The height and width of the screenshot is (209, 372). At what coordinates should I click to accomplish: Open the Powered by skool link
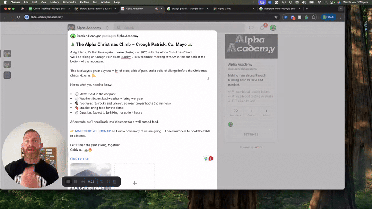pyautogui.click(x=251, y=147)
